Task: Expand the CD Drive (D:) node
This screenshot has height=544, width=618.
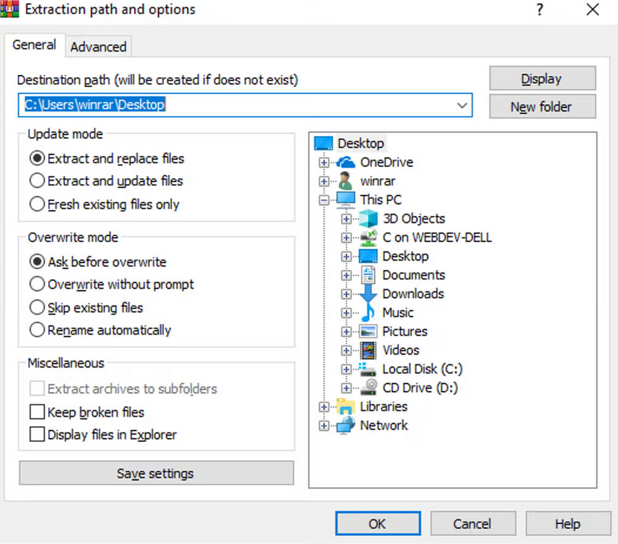Action: click(x=347, y=388)
